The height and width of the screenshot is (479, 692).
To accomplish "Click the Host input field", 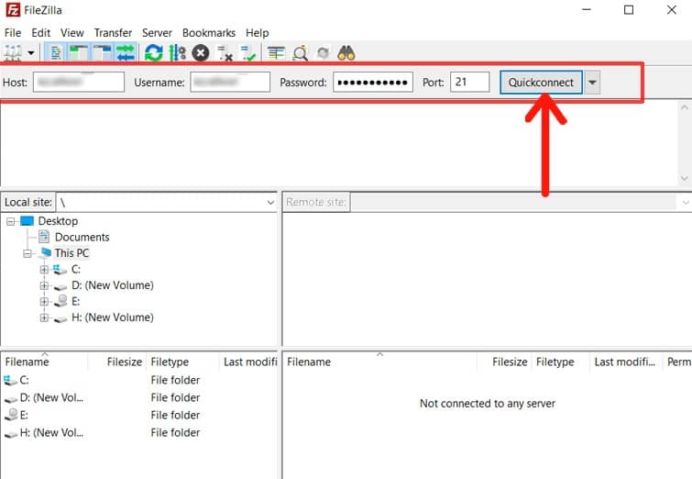I will (x=78, y=83).
